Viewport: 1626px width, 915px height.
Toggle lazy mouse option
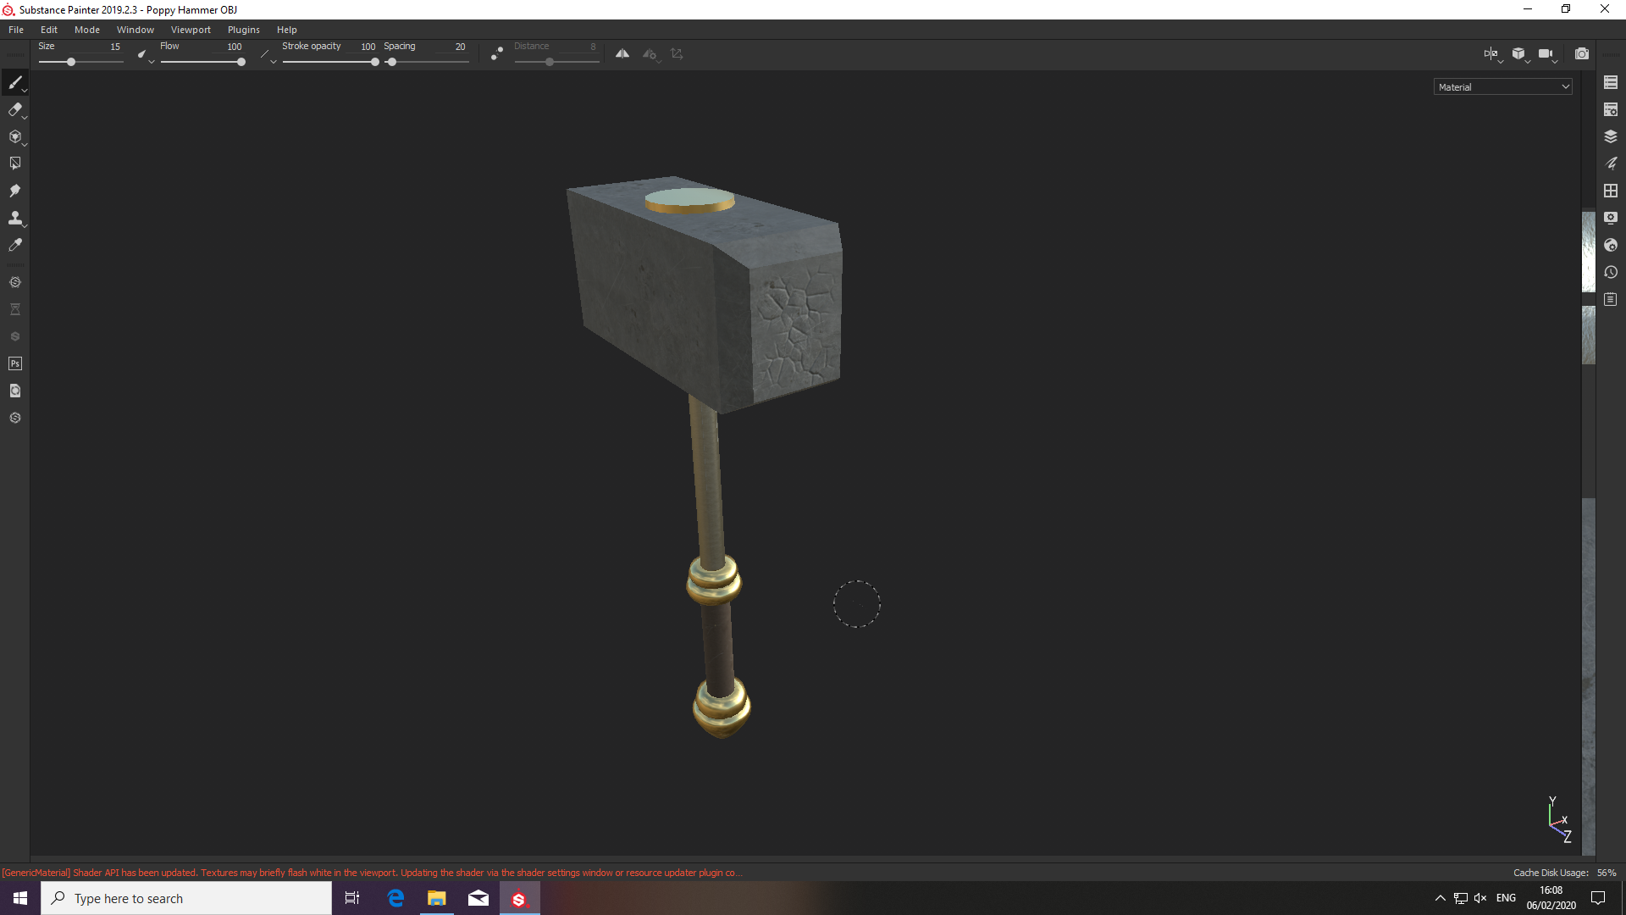[497, 53]
